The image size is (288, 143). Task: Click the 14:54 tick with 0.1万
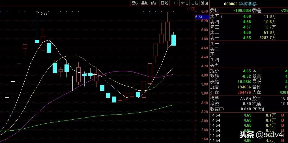pyautogui.click(x=249, y=115)
